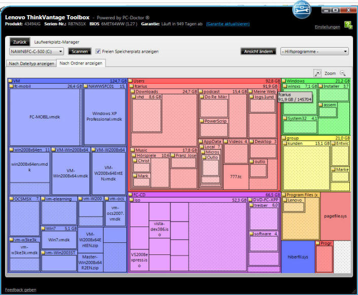
Task: Click the zoom in magnifier icon
Action: (x=317, y=73)
